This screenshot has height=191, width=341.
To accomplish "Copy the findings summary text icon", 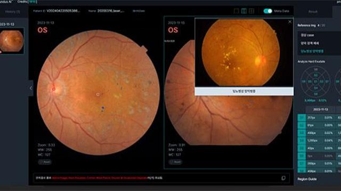I will 283,178.
